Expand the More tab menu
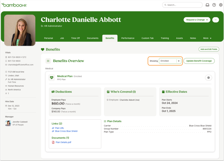224x161 pixels. (x=207, y=38)
